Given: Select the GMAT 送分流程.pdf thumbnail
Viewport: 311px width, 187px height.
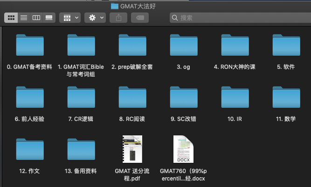Looking at the screenshot, I should point(132,149).
